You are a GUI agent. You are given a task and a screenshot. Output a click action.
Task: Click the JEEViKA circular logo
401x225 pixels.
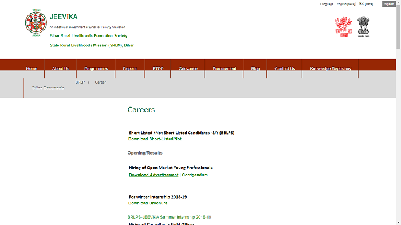coord(36,23)
